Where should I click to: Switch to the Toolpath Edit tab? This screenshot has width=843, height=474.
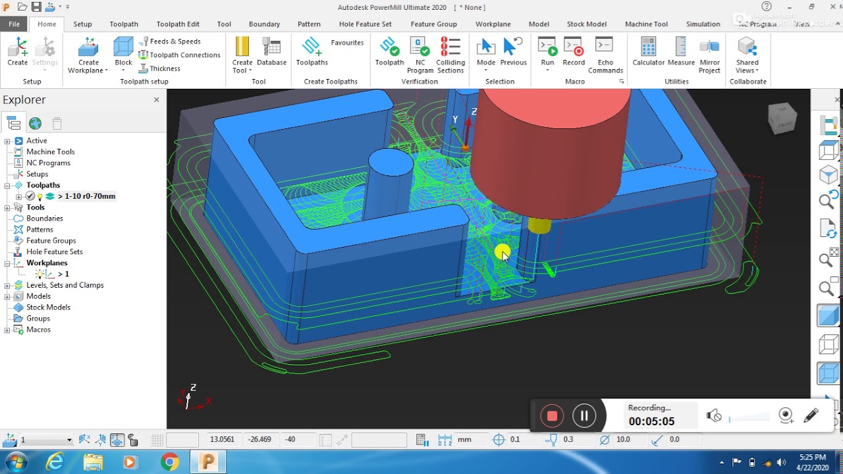coord(178,24)
